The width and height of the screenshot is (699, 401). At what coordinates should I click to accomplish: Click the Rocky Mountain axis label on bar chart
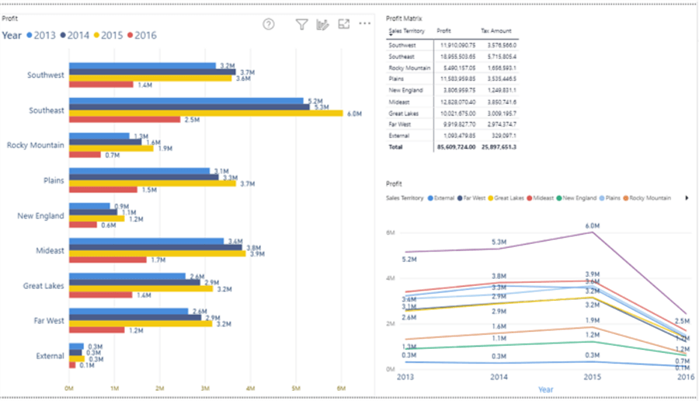(35, 145)
